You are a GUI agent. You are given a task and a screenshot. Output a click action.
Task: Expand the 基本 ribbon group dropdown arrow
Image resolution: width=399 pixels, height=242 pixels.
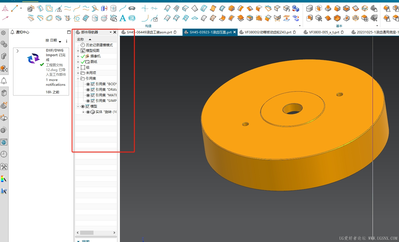[377, 26]
